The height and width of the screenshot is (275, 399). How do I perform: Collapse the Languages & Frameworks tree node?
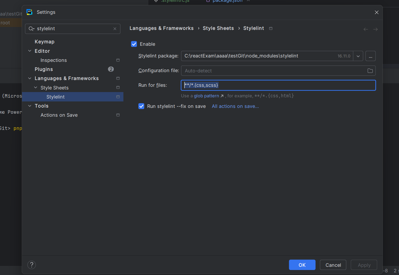[x=30, y=78]
